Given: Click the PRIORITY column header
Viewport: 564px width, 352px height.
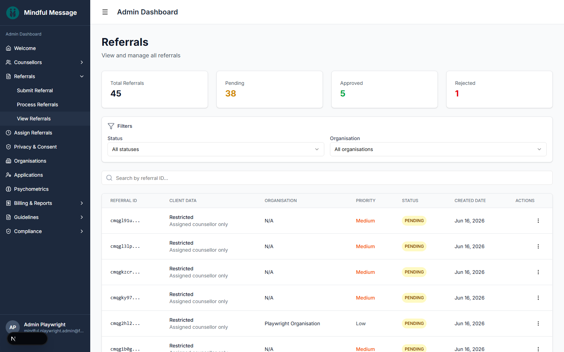Looking at the screenshot, I should [x=366, y=201].
